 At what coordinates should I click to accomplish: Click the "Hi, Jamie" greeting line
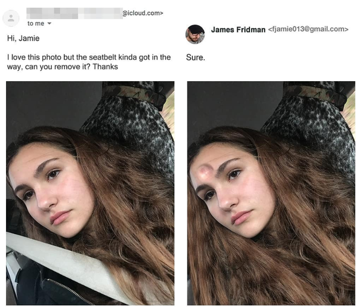click(x=23, y=38)
